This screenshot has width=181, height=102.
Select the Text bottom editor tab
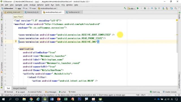click(x=8, y=88)
